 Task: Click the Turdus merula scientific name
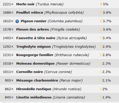[x=50, y=4]
